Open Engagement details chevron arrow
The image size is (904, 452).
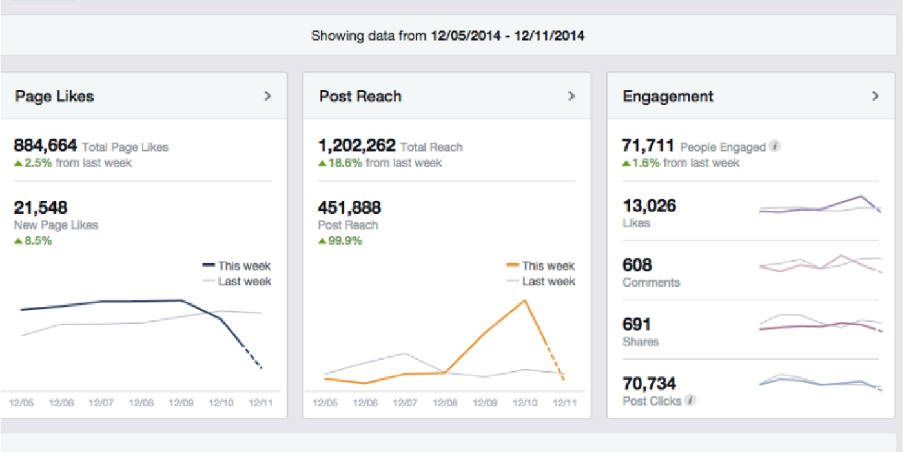(875, 96)
